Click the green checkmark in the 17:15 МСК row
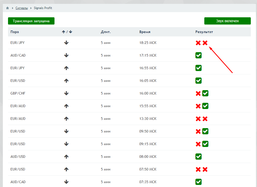Image resolution: width=257 pixels, height=187 pixels. pos(198,55)
